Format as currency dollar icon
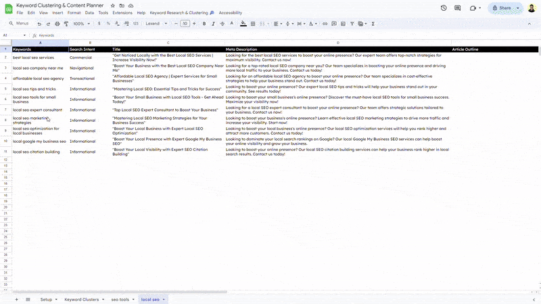 (99, 24)
